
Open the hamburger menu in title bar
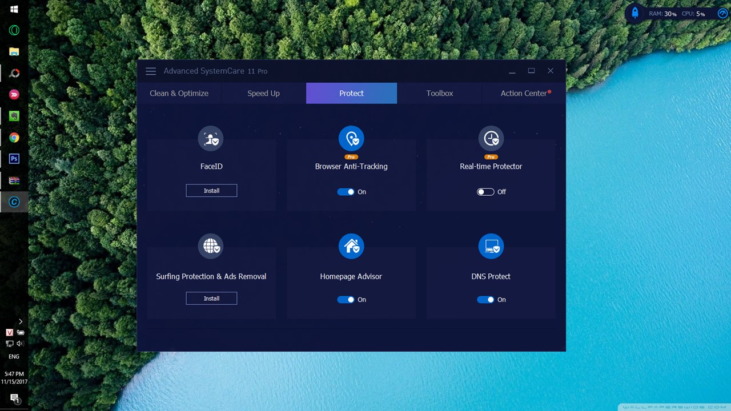(151, 71)
